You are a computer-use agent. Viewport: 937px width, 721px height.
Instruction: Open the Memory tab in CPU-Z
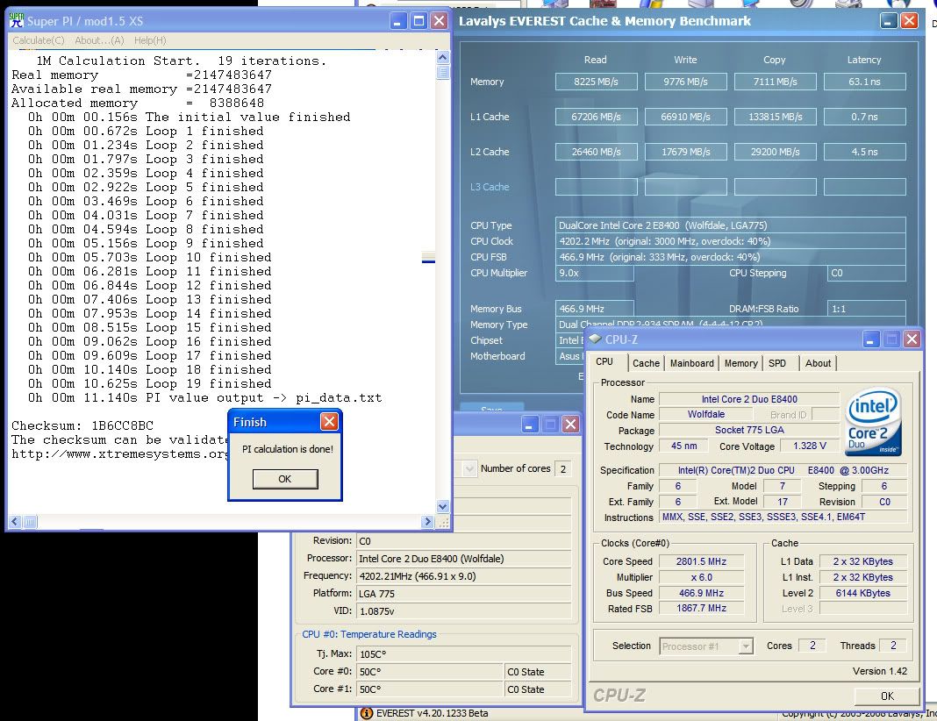741,363
